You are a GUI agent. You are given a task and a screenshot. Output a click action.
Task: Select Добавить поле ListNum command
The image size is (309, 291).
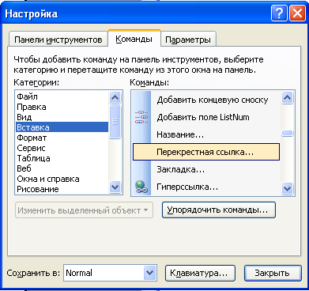pos(206,117)
